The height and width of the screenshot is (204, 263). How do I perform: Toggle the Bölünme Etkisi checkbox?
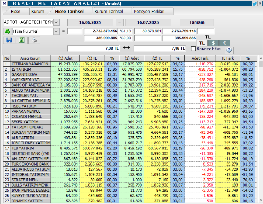pyautogui.click(x=193, y=49)
